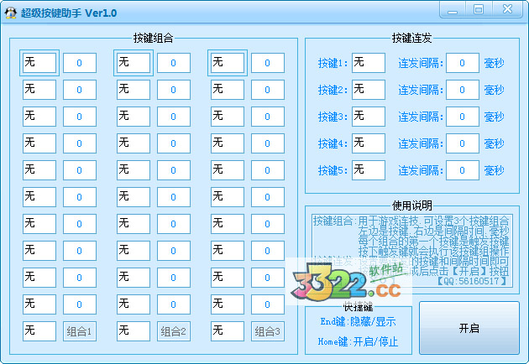The height and width of the screenshot is (364, 529).
Task: Click the 按键连发 group title
Action: 412,38
